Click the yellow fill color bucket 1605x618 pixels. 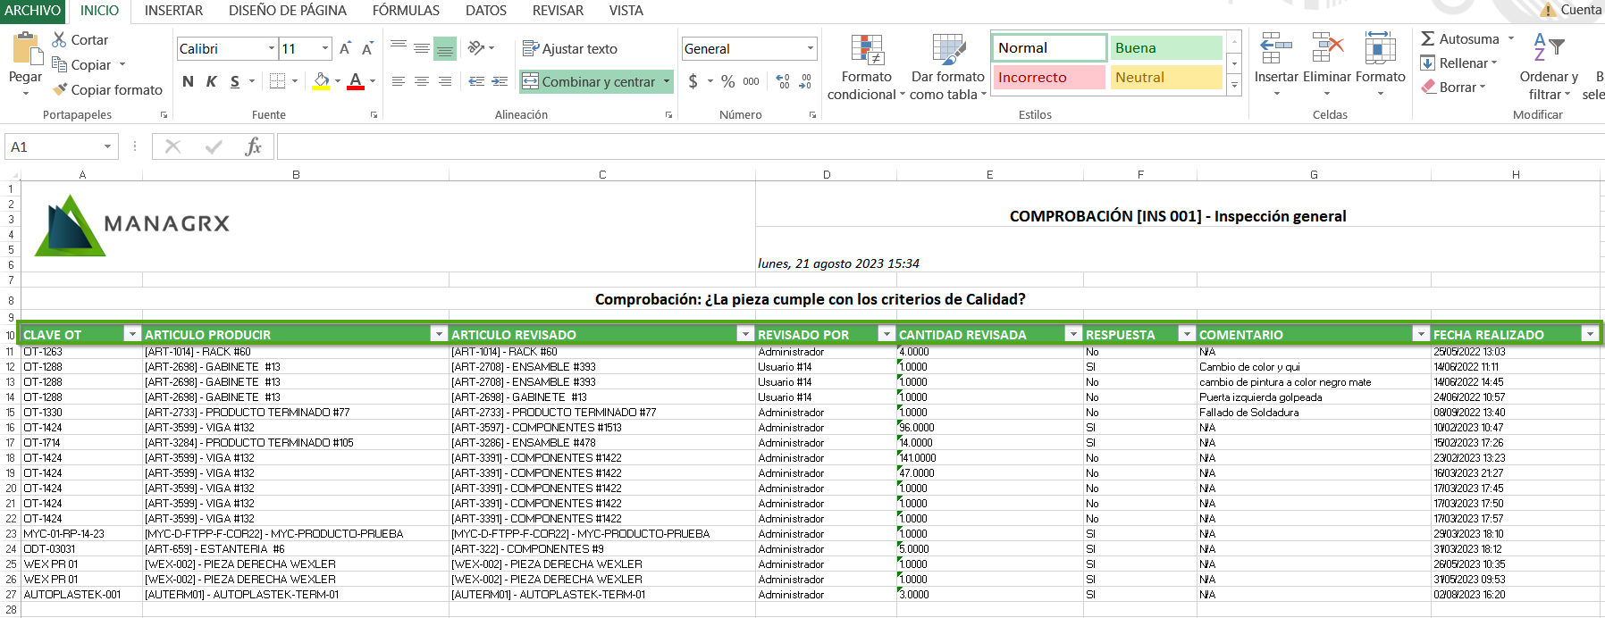click(321, 82)
